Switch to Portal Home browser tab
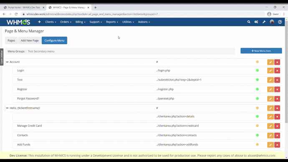 [x=24, y=8]
